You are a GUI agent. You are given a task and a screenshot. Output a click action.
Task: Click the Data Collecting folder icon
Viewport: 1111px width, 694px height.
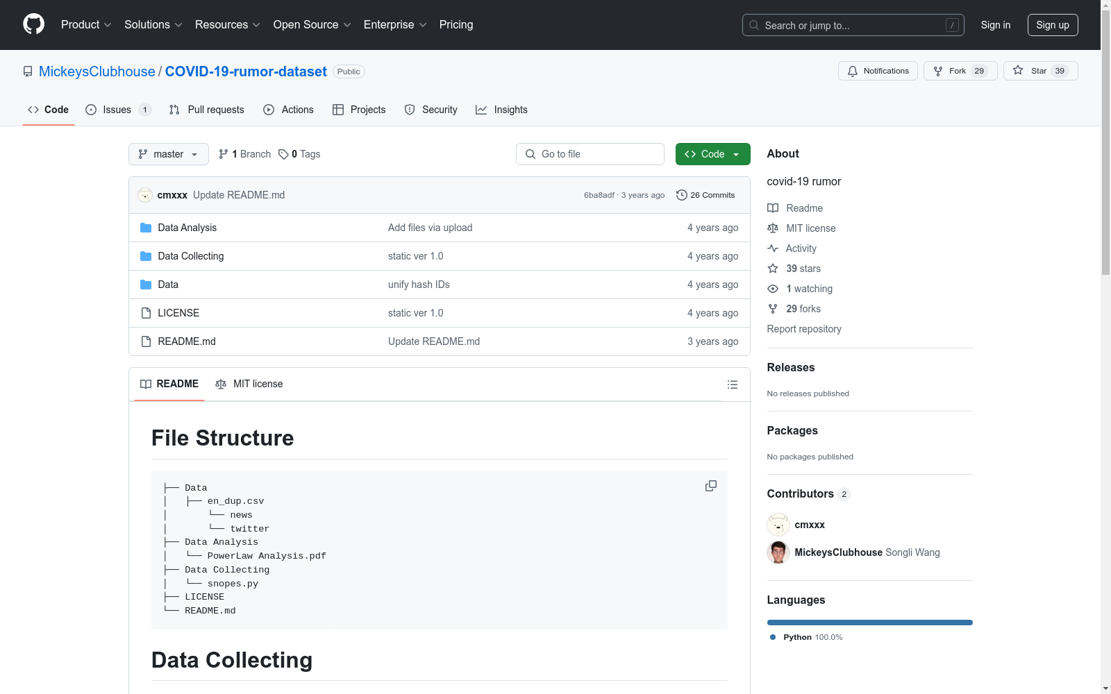tap(146, 256)
